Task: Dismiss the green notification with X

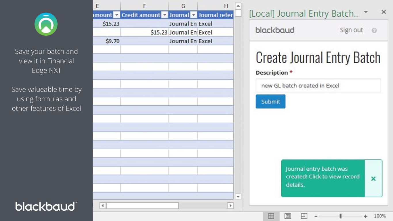Action: [373, 179]
